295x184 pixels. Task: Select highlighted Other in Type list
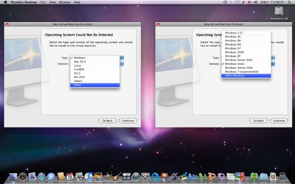tap(95, 85)
